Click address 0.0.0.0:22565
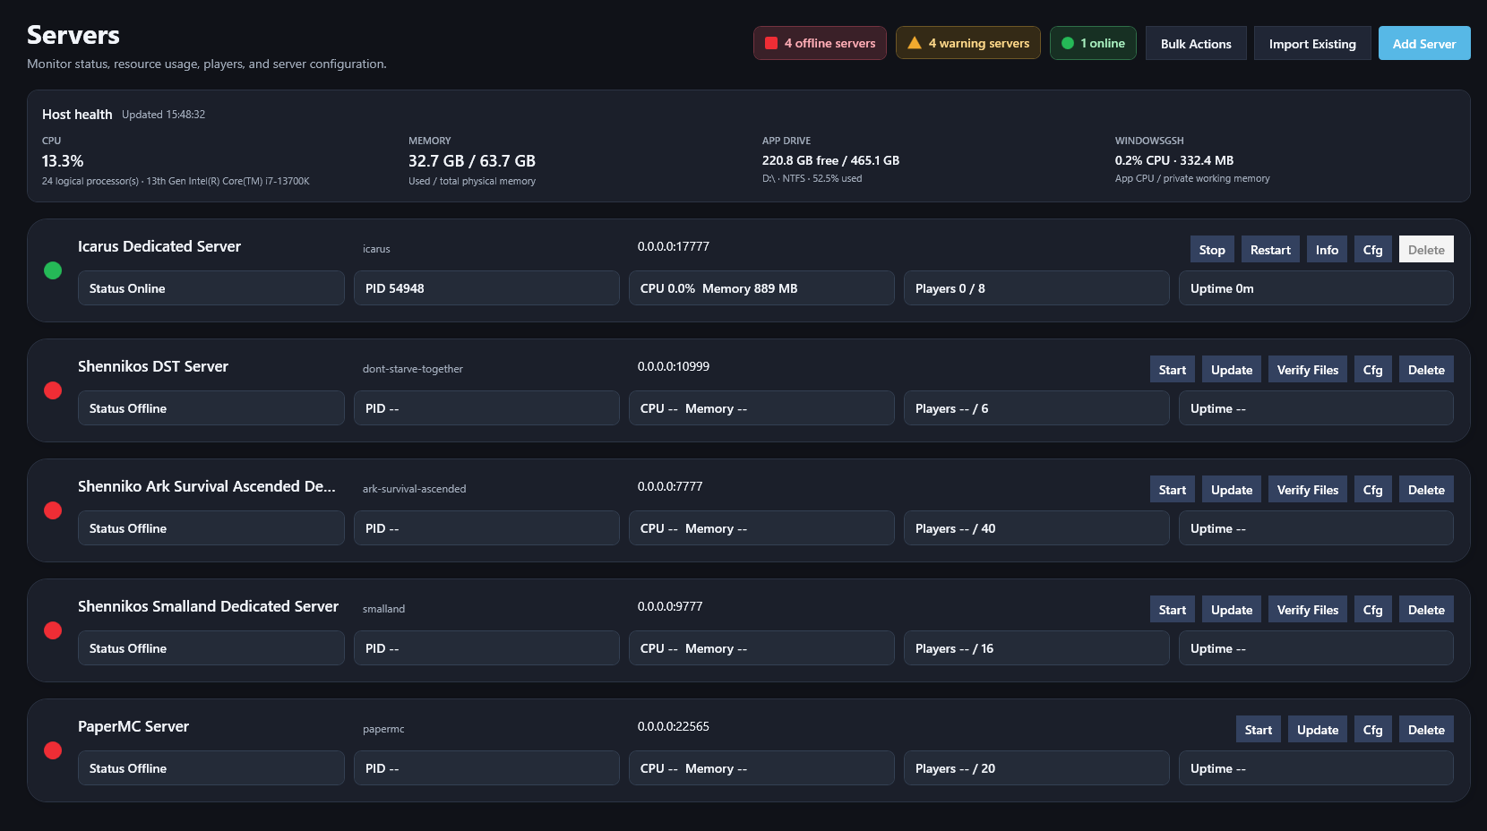Viewport: 1487px width, 831px height. [x=674, y=726]
